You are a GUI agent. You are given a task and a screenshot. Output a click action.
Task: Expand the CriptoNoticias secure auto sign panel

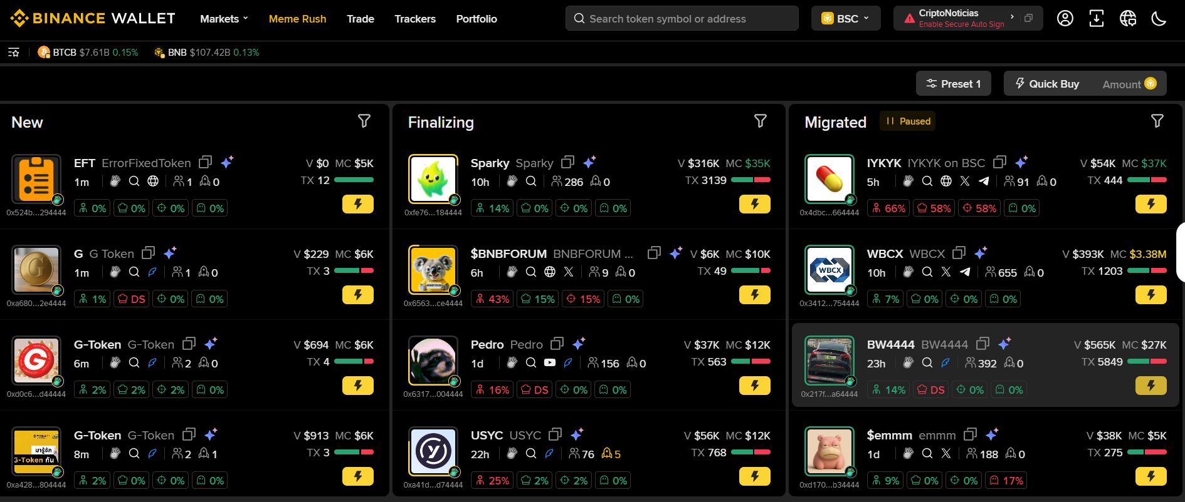tap(1011, 17)
